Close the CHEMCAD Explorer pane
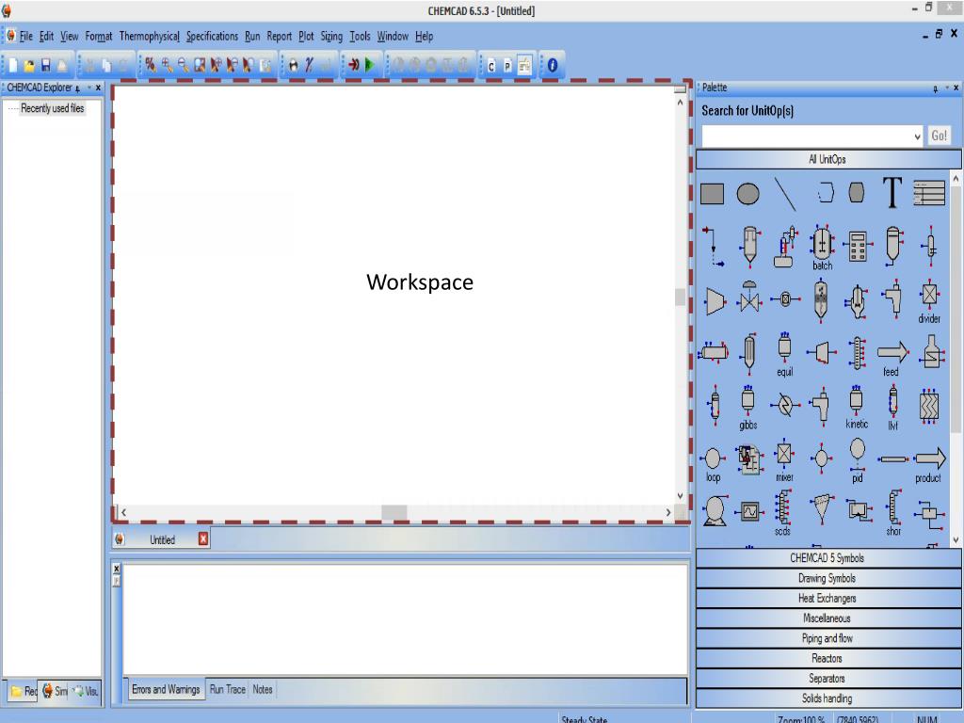This screenshot has height=723, width=964. 98,88
